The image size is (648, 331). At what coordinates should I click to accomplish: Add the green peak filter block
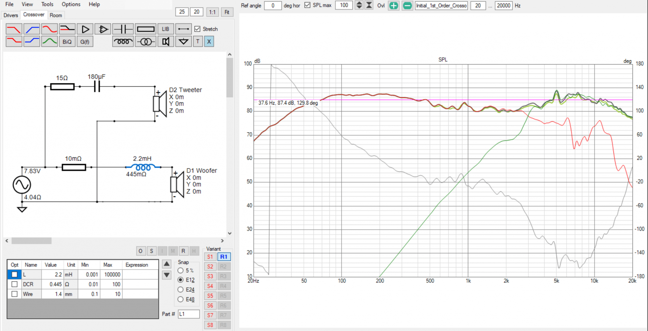(x=50, y=41)
